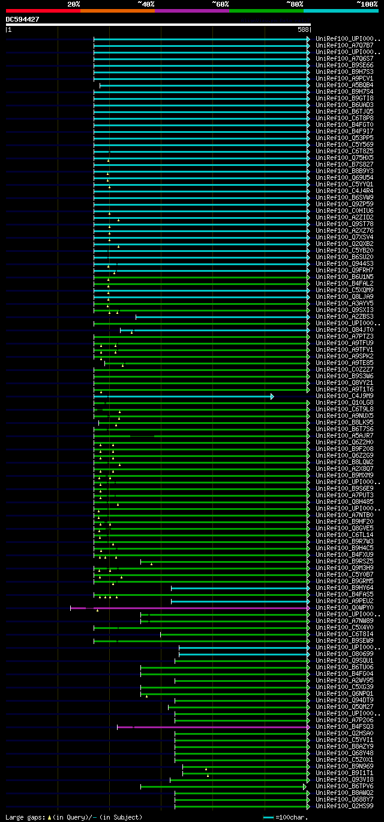The image size is (384, 822).
Task: Select the UniRef100_Q7XSV4 label
Action: 344,237
